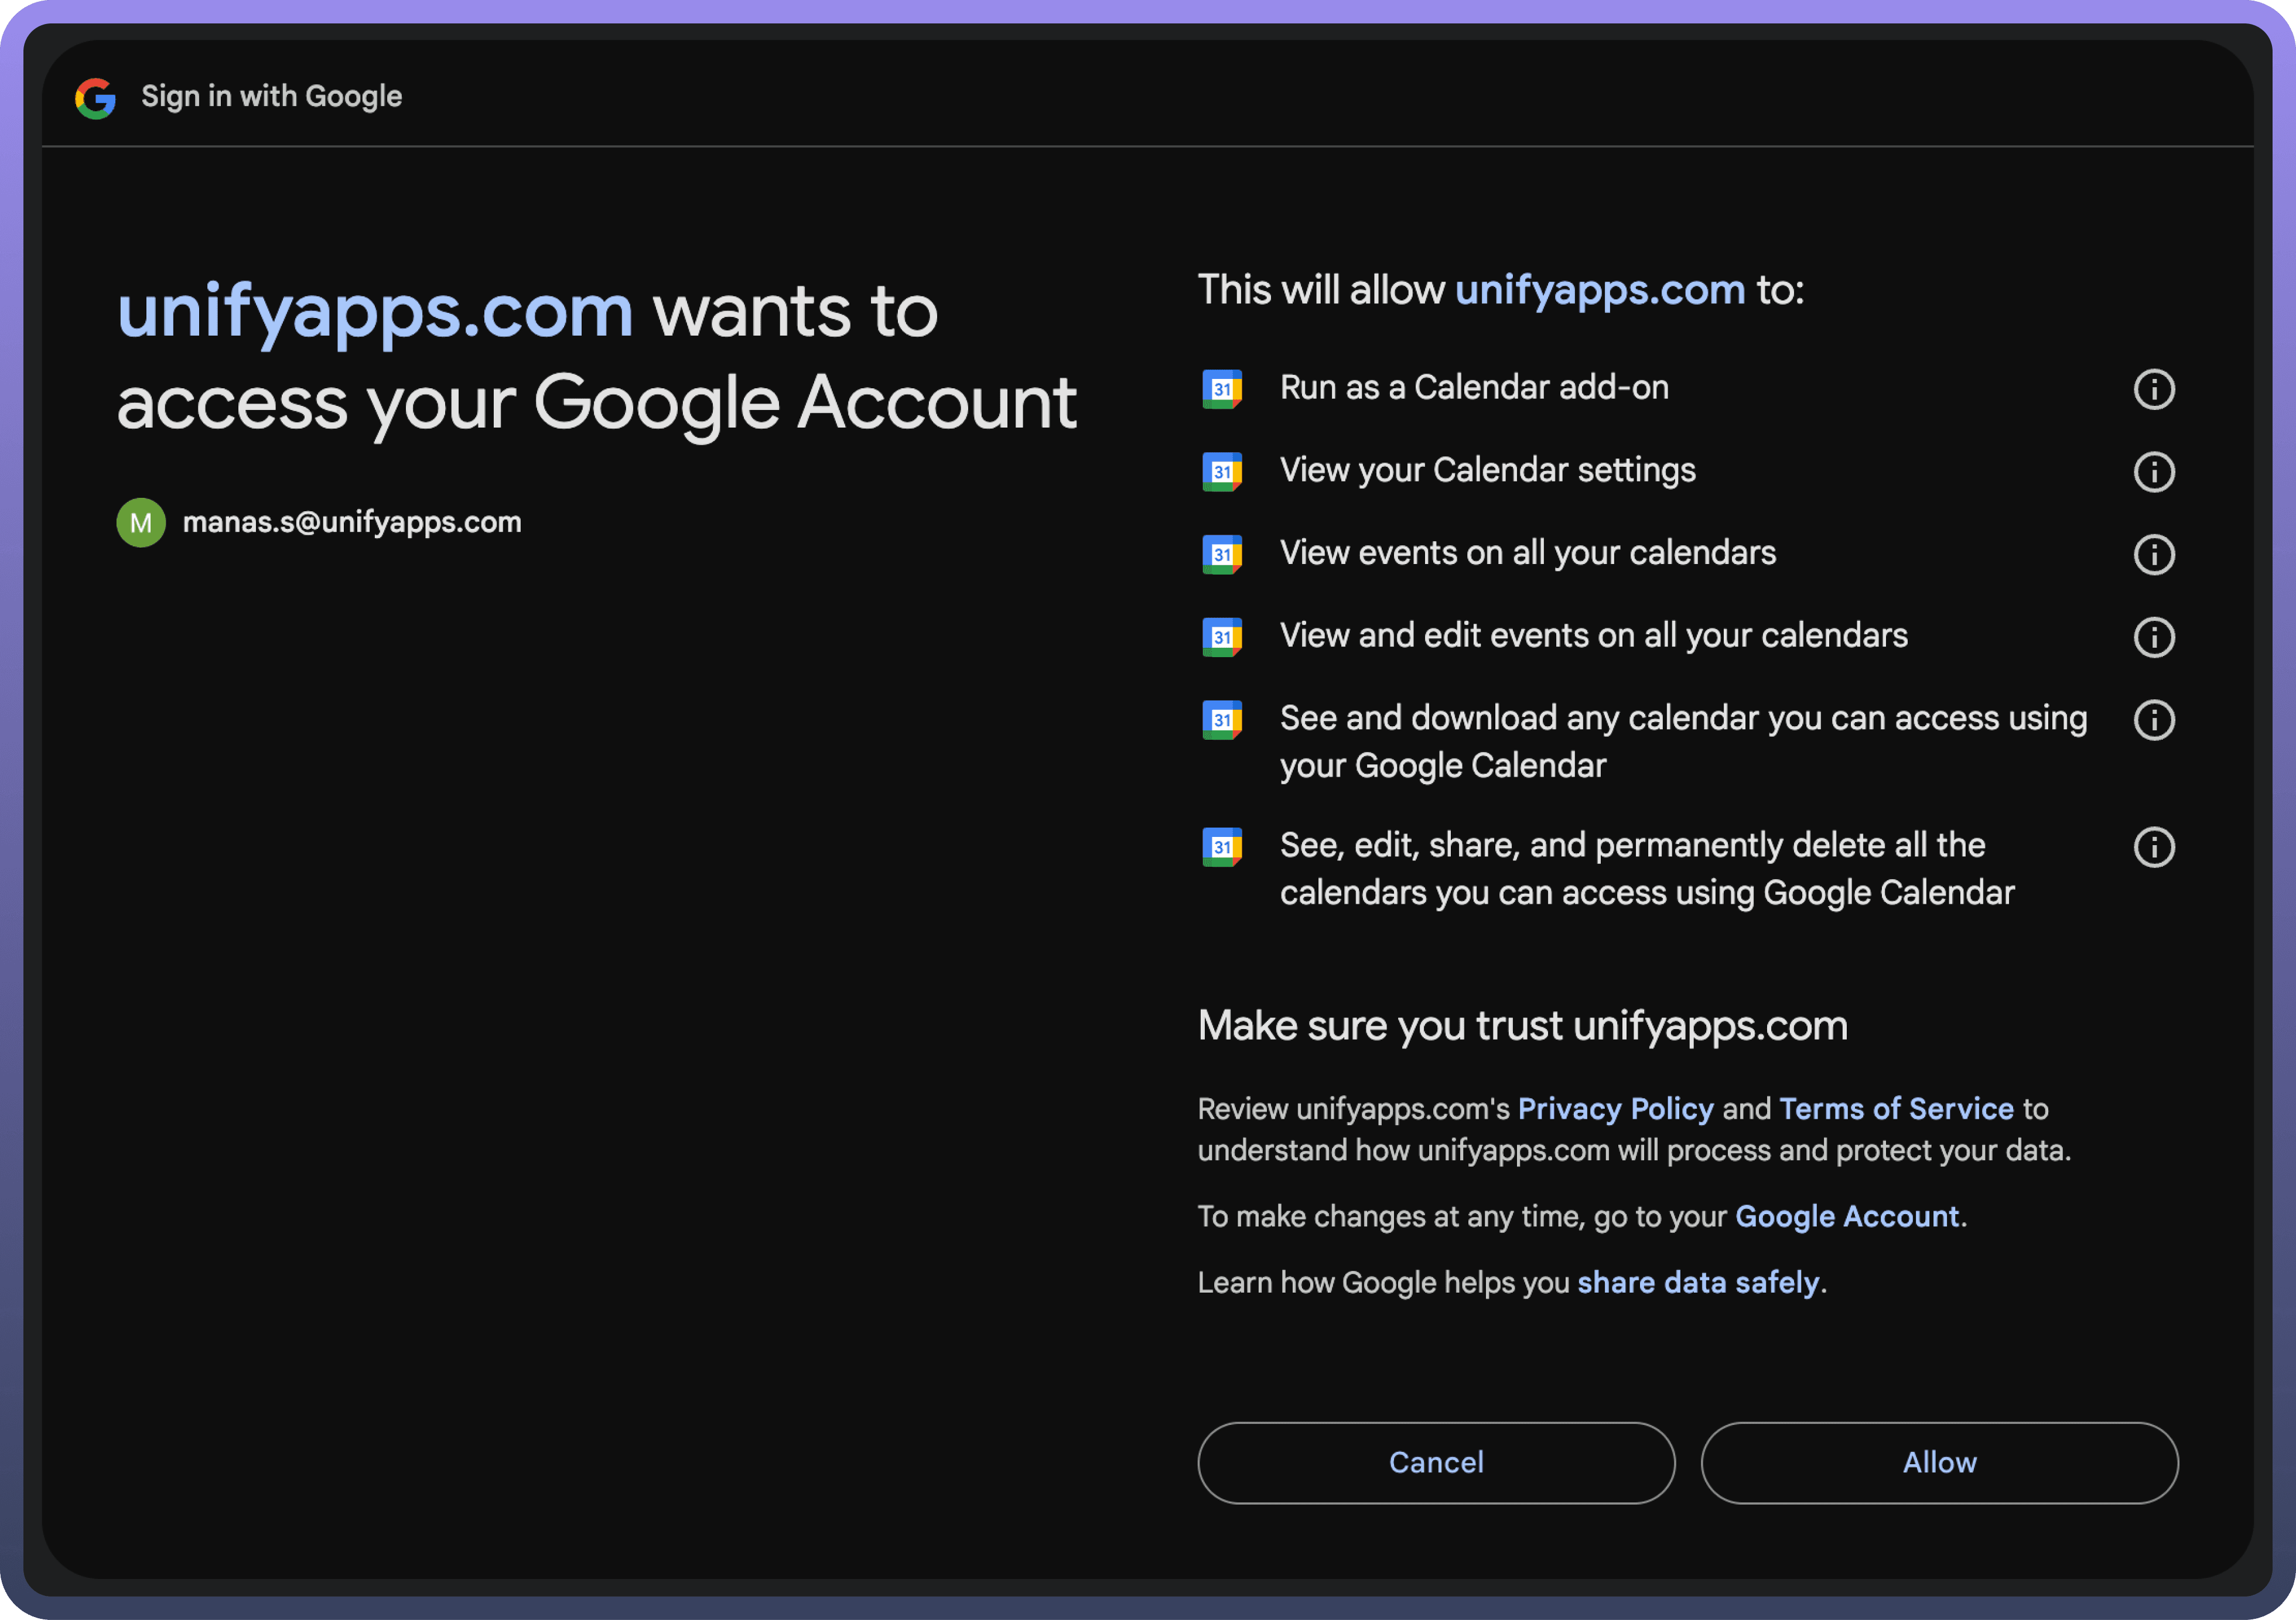
Task: Show info for permanently delete calendars permission
Action: pos(2154,847)
